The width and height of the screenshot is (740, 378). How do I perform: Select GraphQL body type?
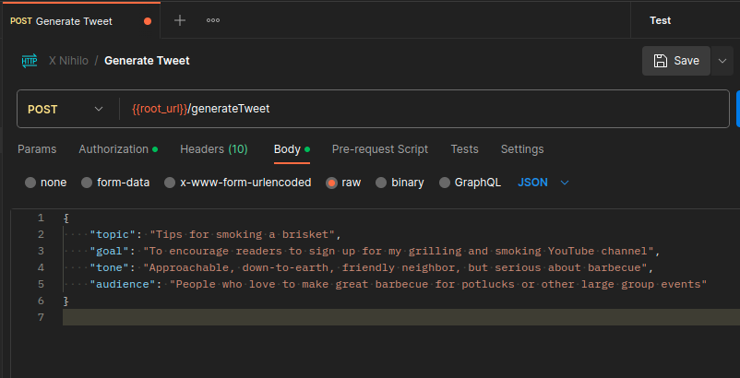[445, 183]
